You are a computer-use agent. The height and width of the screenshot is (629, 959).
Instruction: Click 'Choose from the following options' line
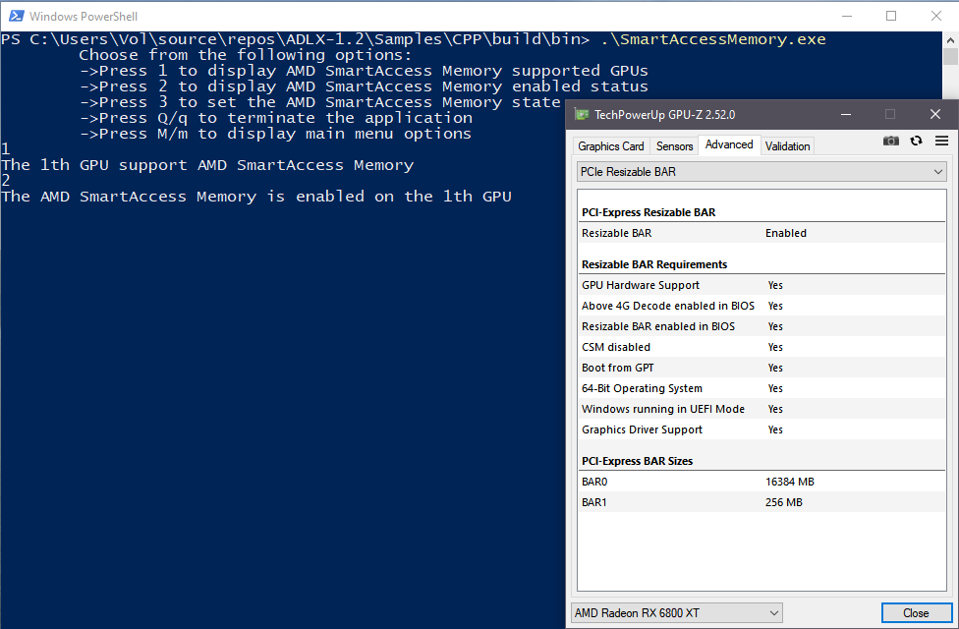point(246,55)
